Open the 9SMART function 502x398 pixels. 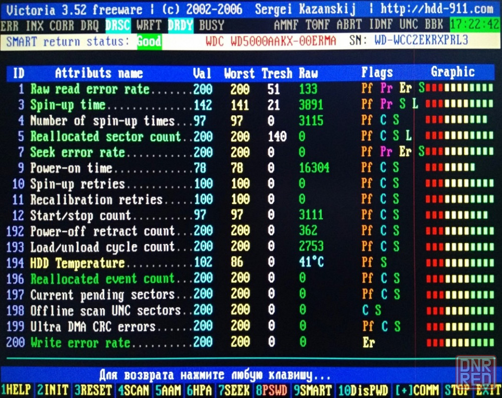click(313, 390)
